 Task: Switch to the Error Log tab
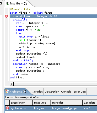79,92
